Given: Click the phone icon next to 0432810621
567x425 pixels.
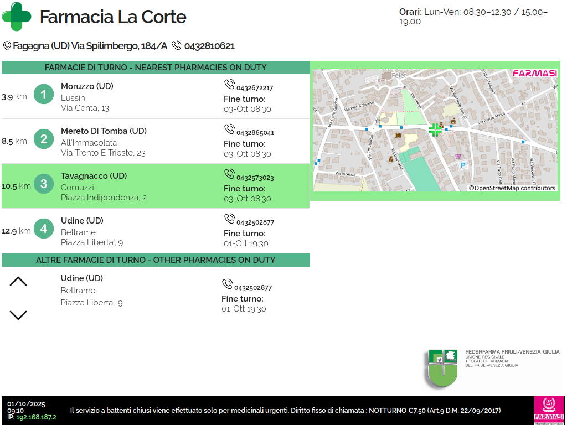Looking at the screenshot, I should 177,46.
